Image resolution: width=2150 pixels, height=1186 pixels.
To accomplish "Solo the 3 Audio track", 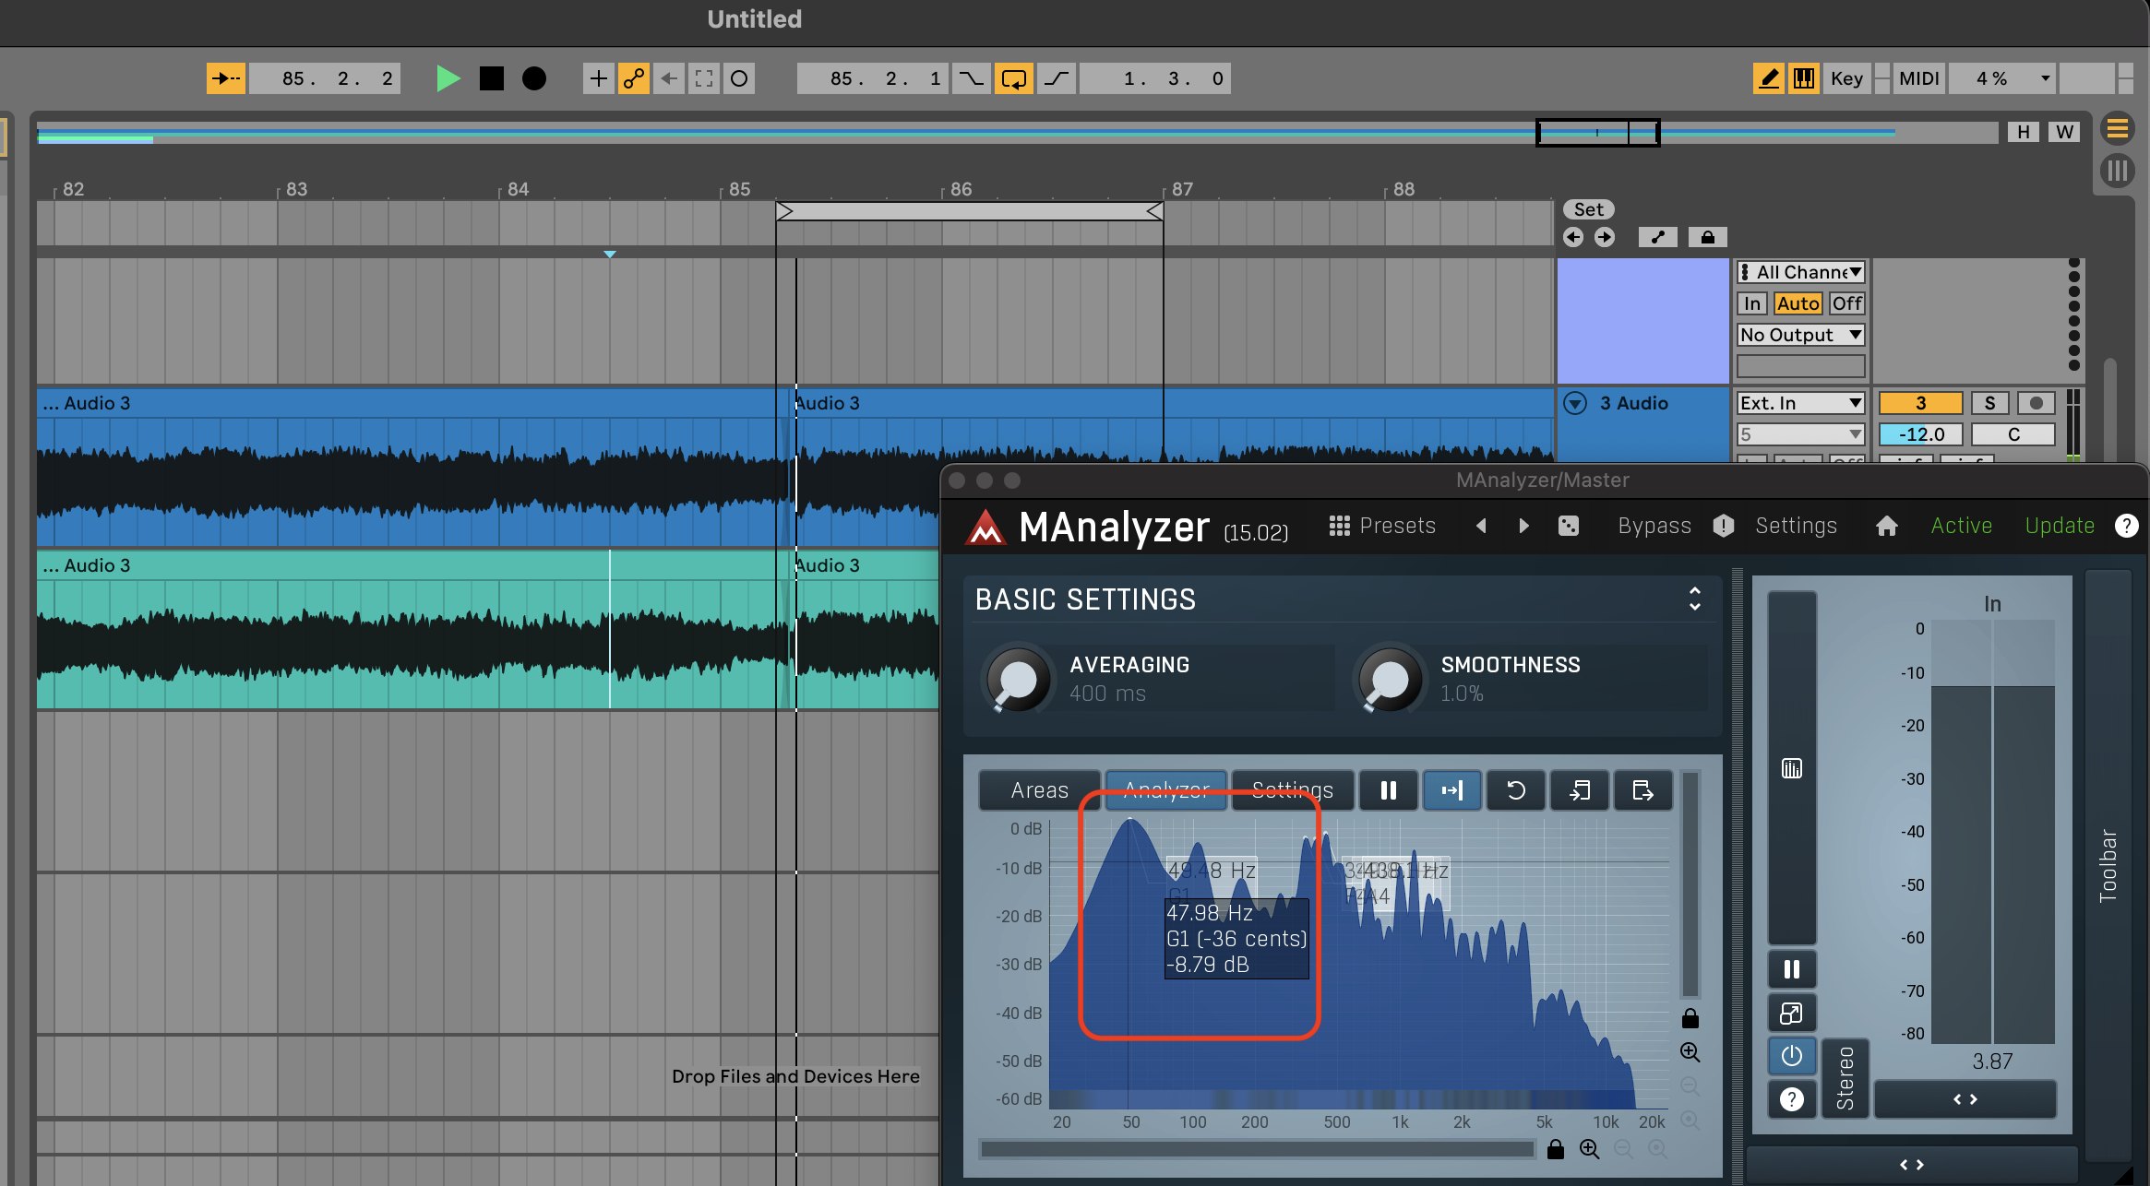I will point(1989,403).
